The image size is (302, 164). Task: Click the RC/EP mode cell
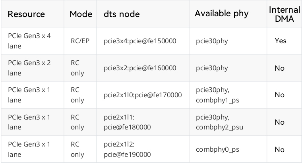(x=80, y=41)
